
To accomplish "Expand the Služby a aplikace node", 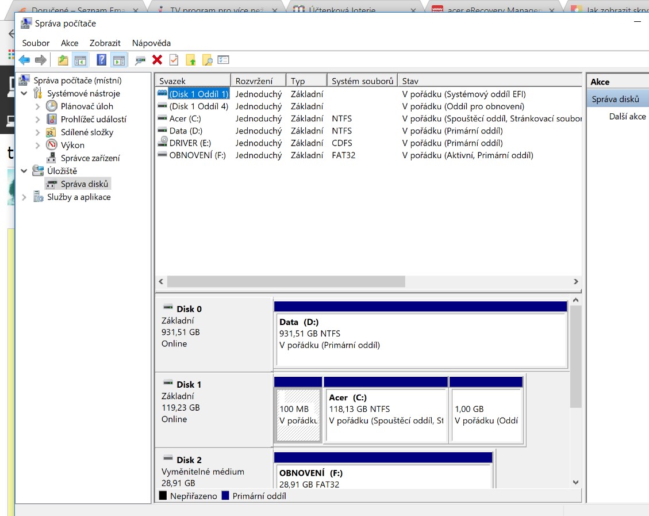I will (24, 197).
